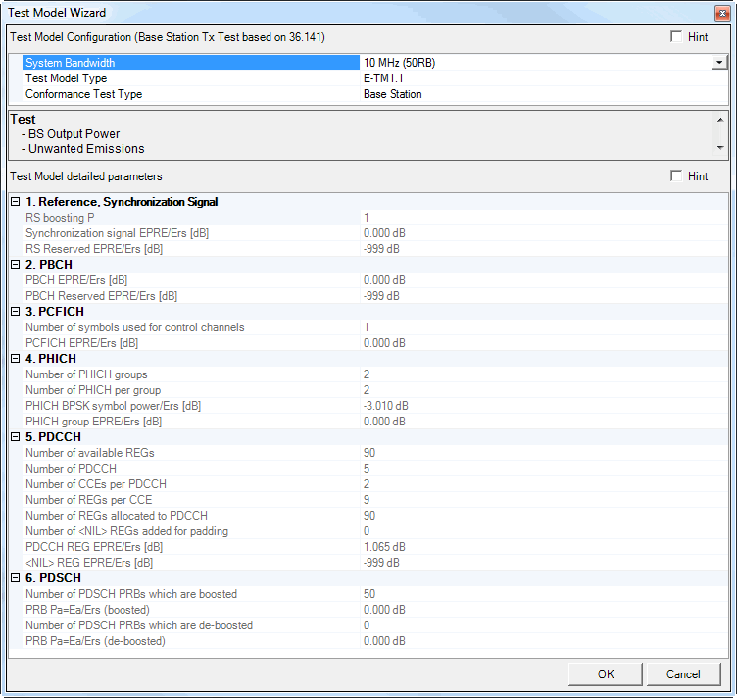
Task: Select Number of symbols used for control channels
Action: [x=374, y=327]
